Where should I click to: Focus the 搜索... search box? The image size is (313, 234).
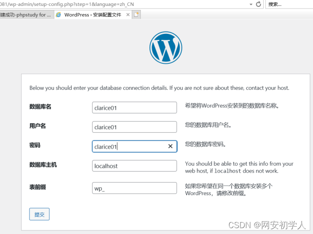pos(289,4)
